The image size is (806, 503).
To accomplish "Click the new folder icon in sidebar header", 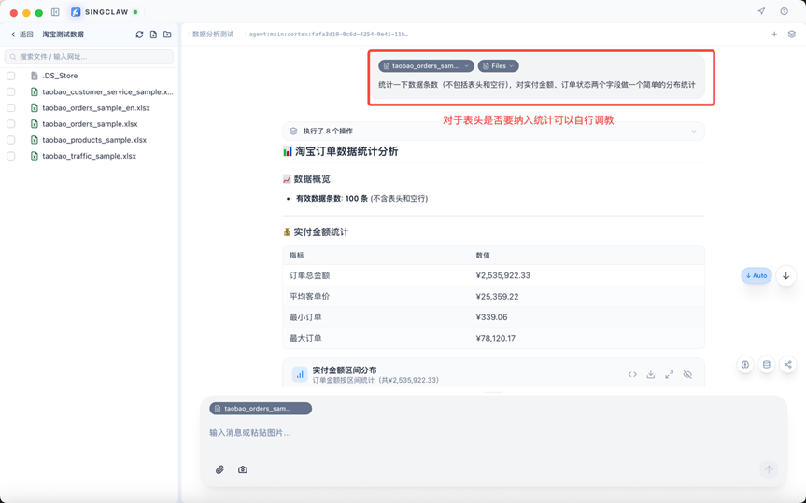I will tap(167, 35).
